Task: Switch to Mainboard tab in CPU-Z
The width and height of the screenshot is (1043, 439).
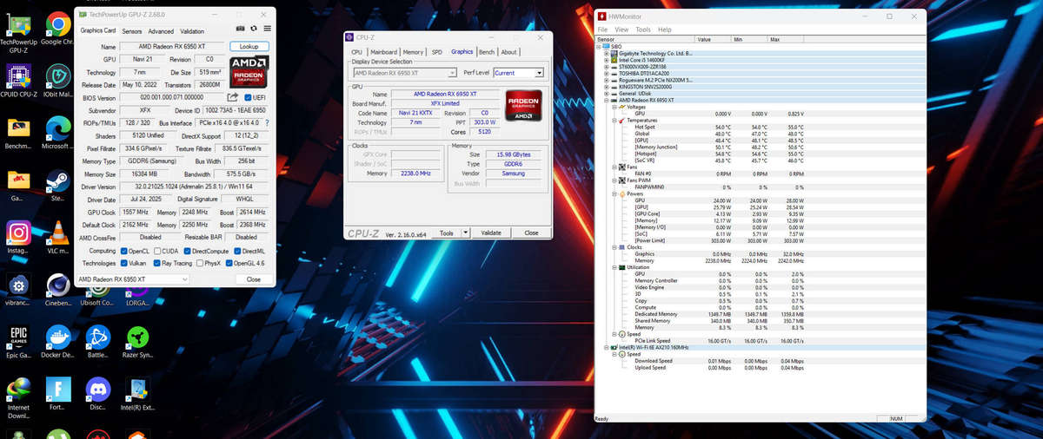Action: coord(384,52)
